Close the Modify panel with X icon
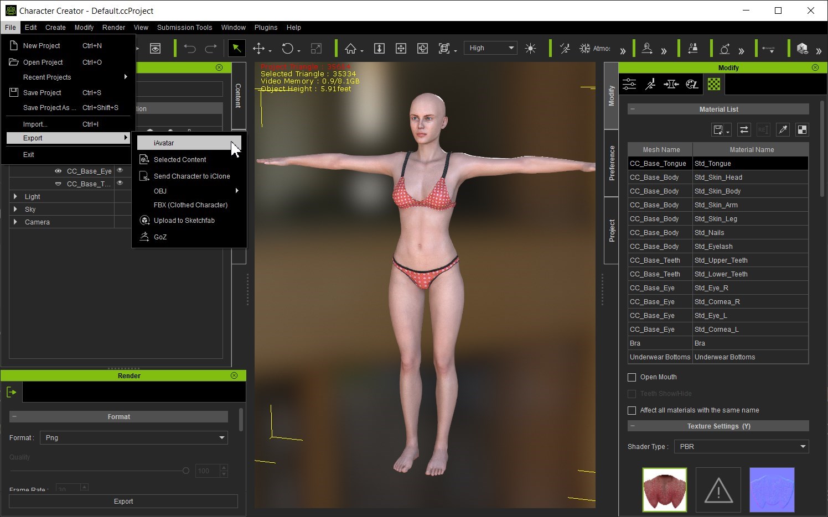Screen dimensions: 828x517 tap(815, 67)
